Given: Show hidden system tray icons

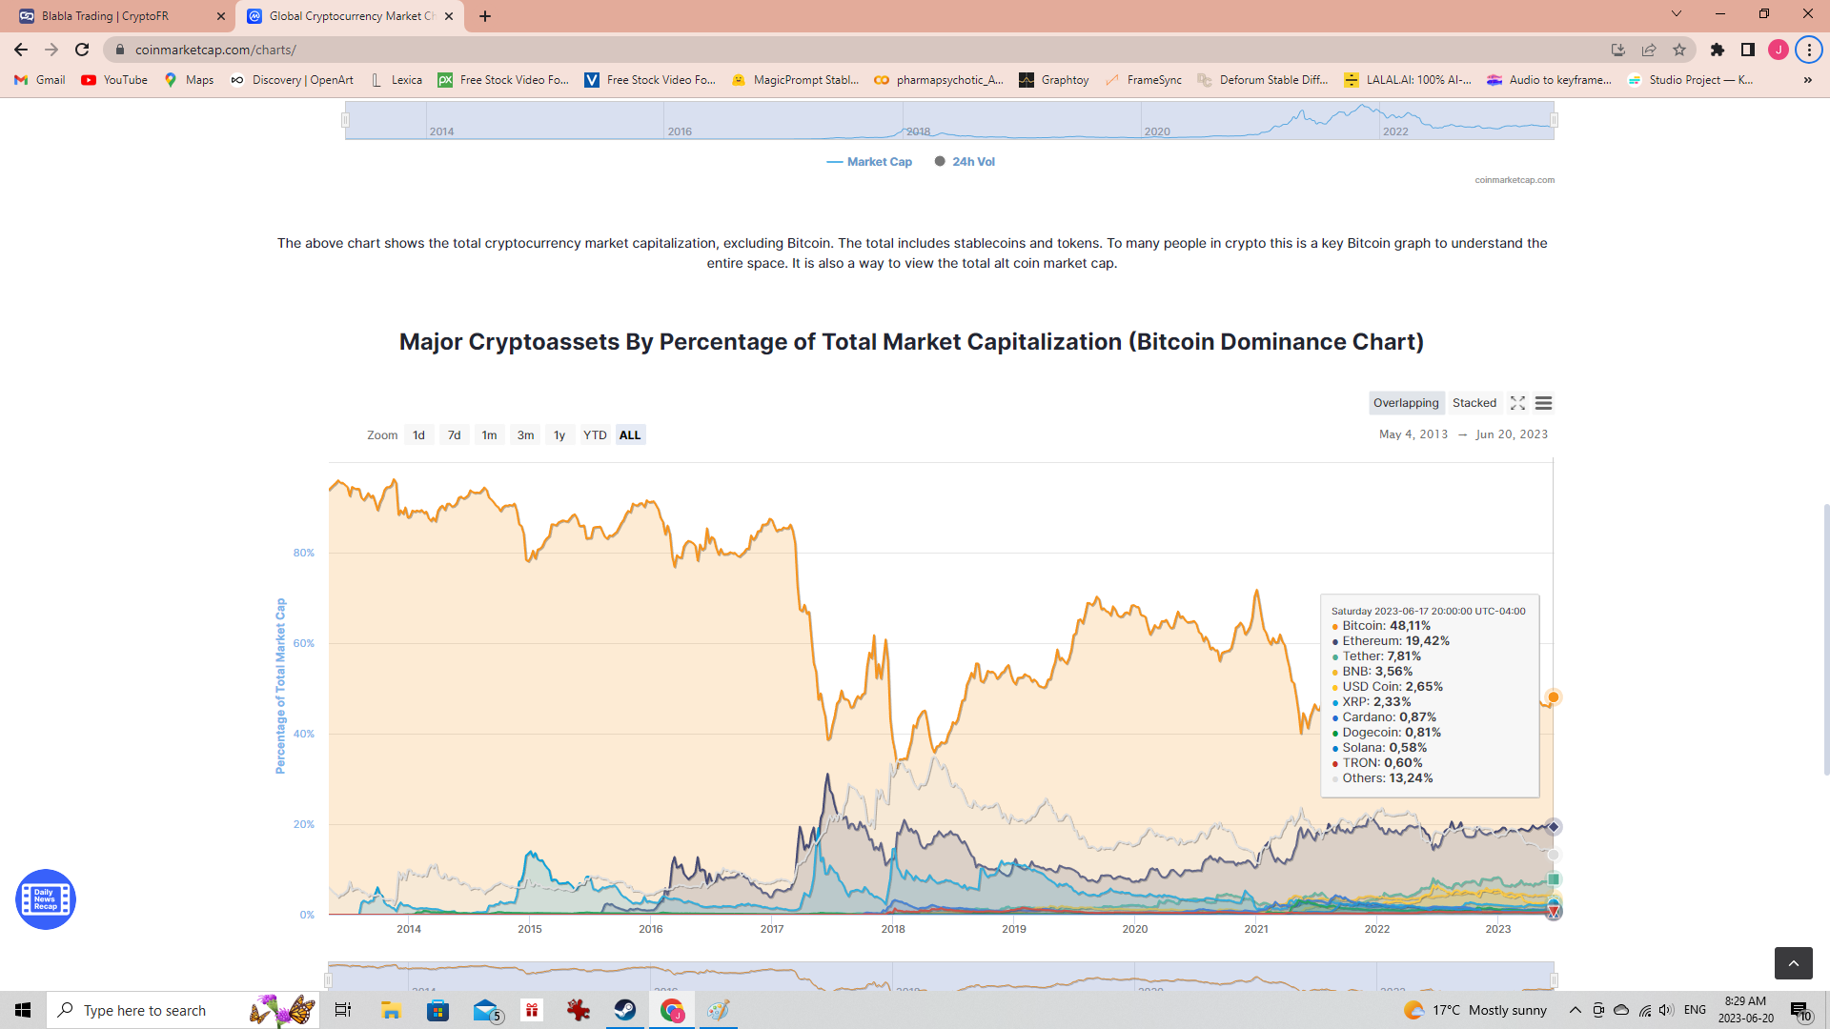Looking at the screenshot, I should [x=1575, y=1010].
